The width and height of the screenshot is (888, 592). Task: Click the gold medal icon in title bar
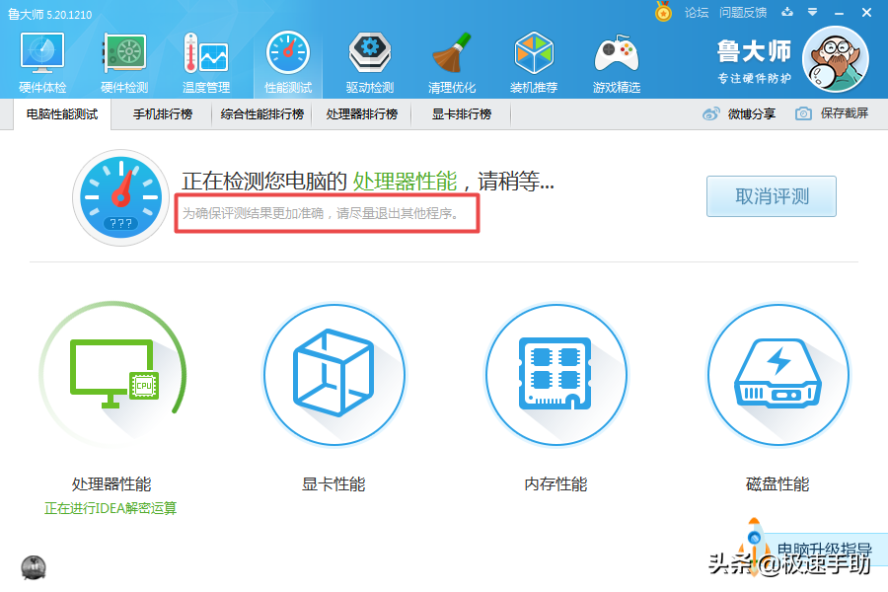click(663, 11)
